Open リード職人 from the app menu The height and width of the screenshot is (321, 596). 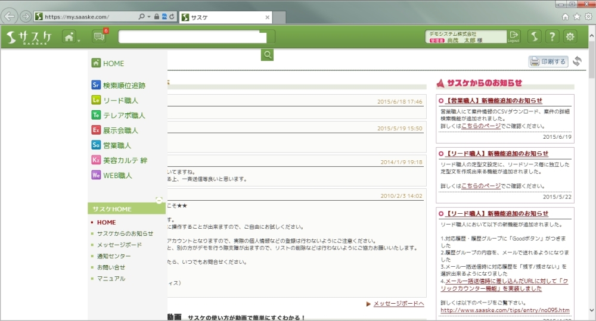120,101
